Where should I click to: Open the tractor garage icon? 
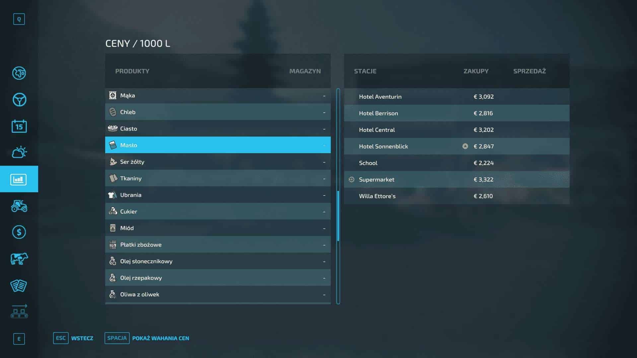[x=19, y=206]
